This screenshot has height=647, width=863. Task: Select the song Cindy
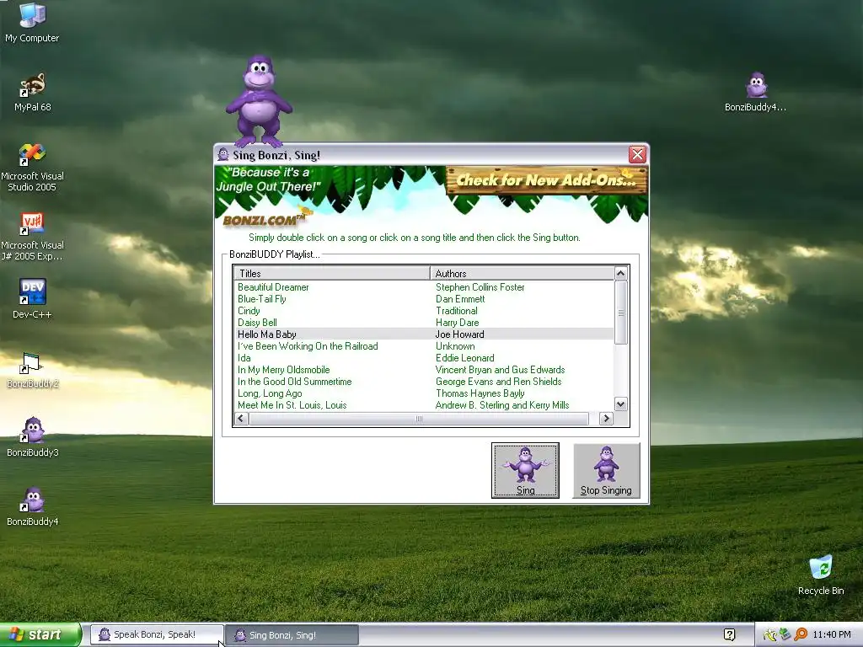click(x=249, y=311)
